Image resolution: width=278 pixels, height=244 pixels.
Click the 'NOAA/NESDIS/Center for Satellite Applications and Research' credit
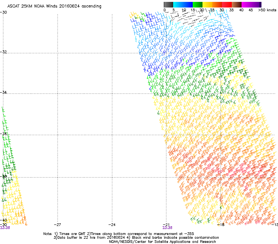[162, 242]
